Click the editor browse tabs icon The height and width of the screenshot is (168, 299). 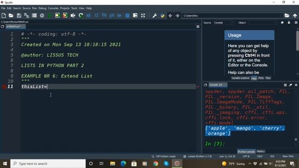coord(2,27)
